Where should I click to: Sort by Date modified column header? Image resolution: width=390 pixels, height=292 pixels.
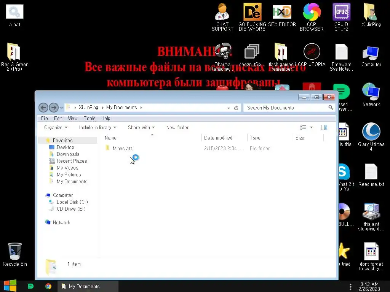coord(224,138)
